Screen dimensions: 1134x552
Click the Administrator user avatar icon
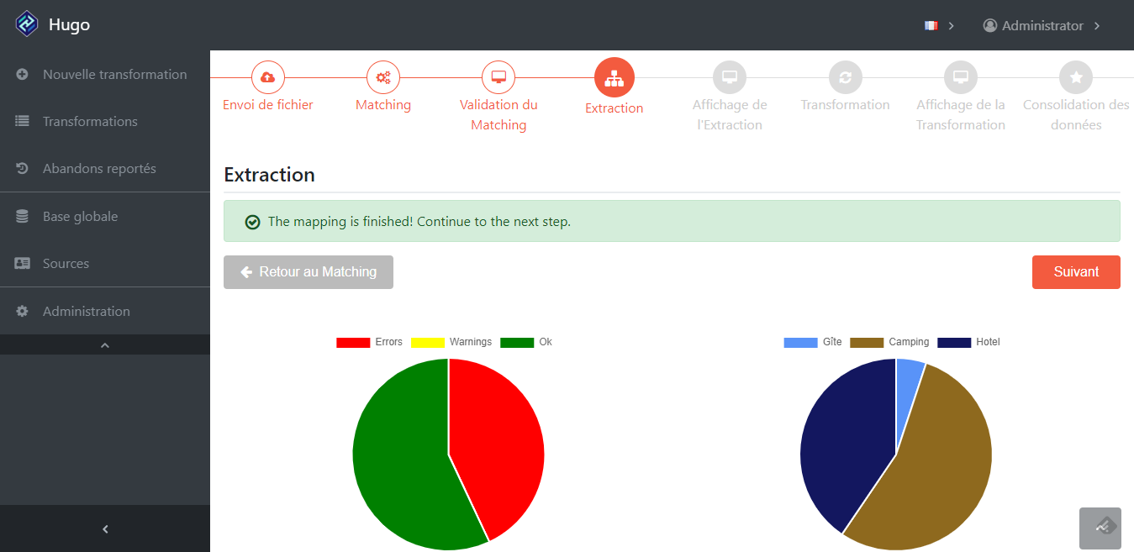(990, 26)
